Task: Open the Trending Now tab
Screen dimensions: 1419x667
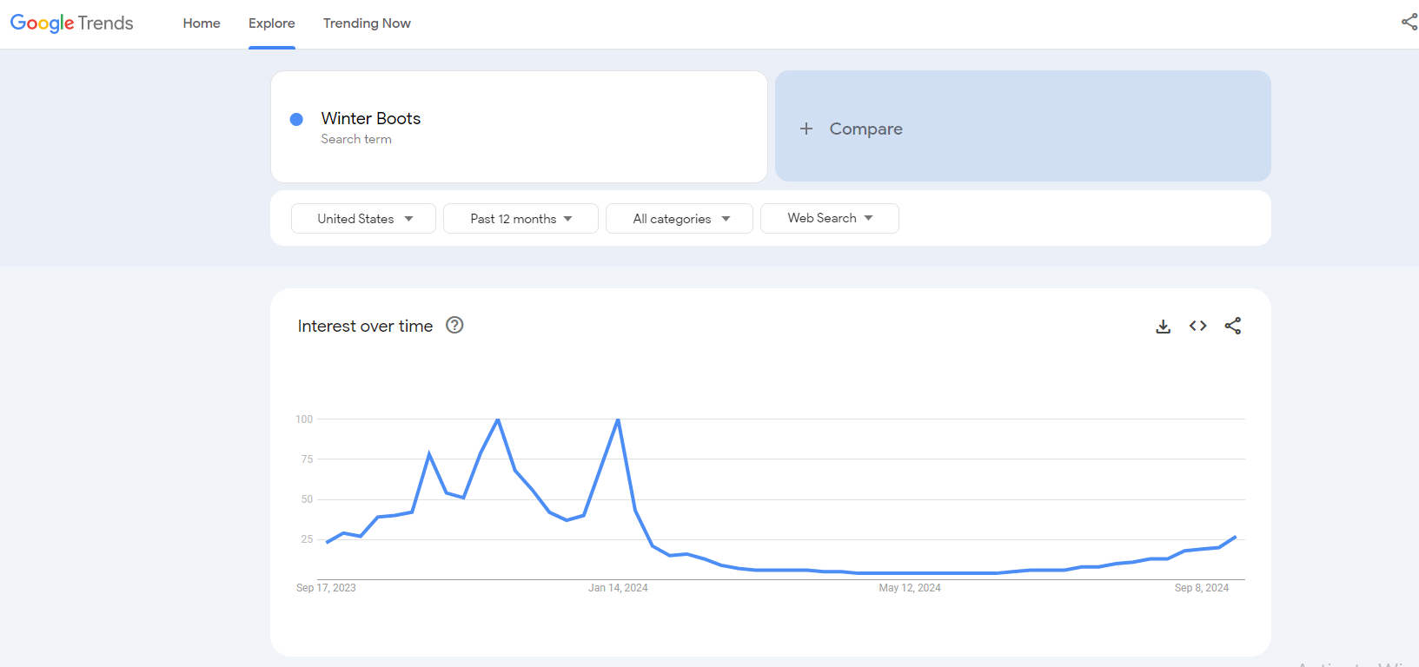Action: (367, 23)
